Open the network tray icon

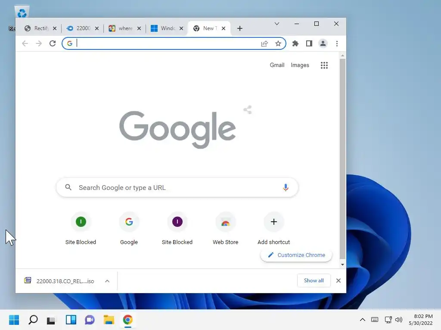(388, 320)
